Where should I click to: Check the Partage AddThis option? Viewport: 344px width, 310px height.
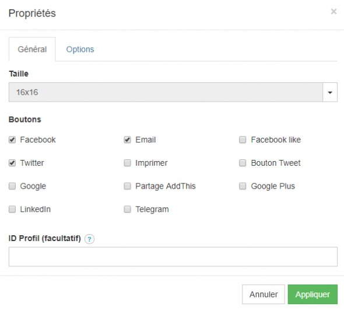point(128,186)
